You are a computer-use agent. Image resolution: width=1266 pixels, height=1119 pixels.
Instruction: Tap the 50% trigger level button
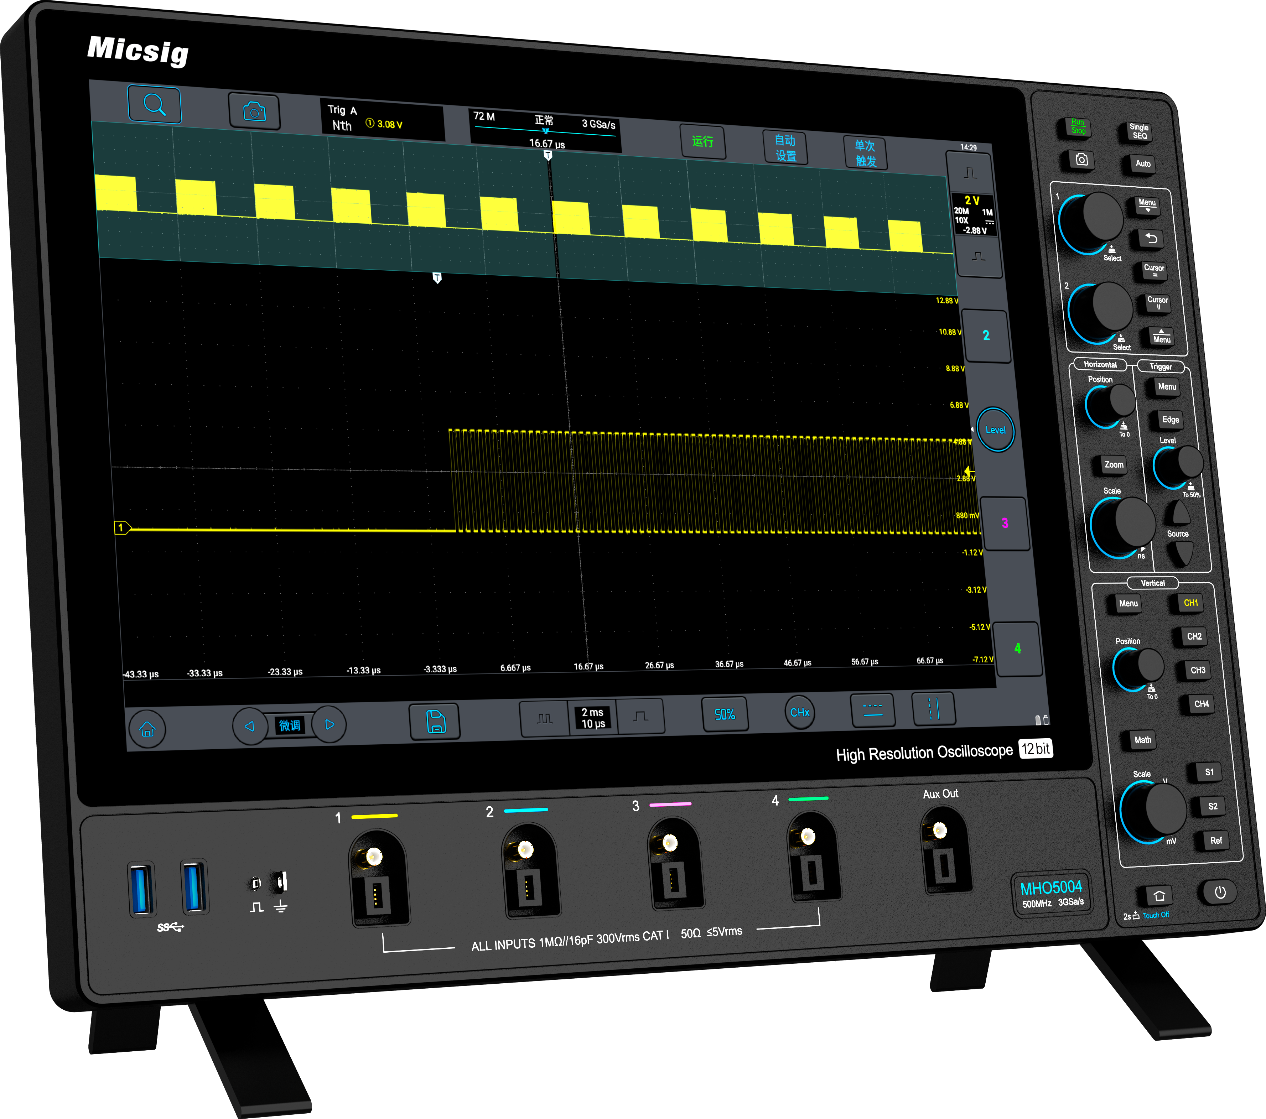pos(725,715)
